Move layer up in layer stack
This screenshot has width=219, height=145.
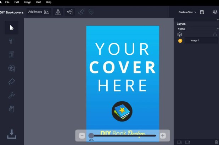tap(187, 142)
